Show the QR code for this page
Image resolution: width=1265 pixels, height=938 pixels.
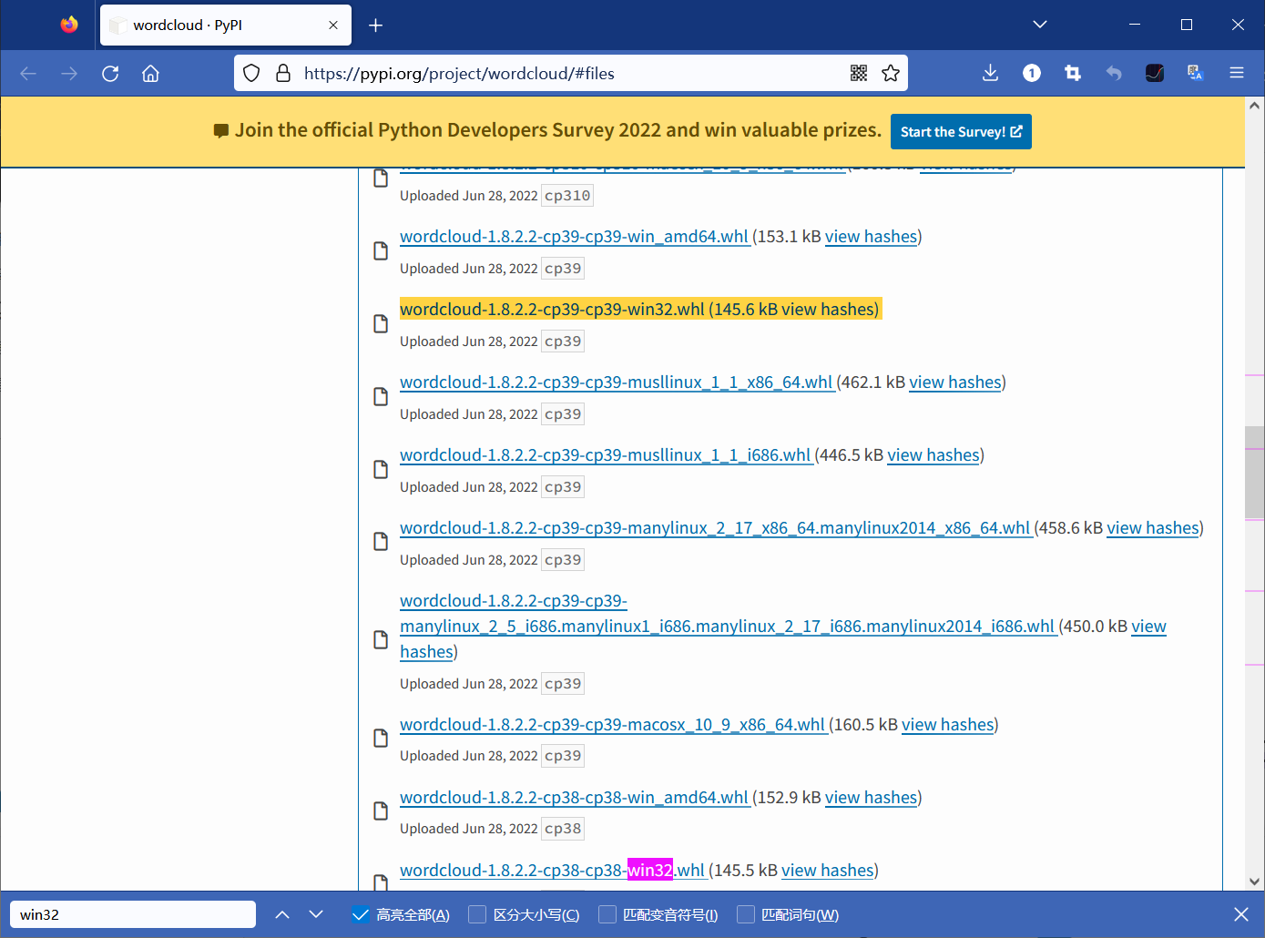click(x=859, y=74)
